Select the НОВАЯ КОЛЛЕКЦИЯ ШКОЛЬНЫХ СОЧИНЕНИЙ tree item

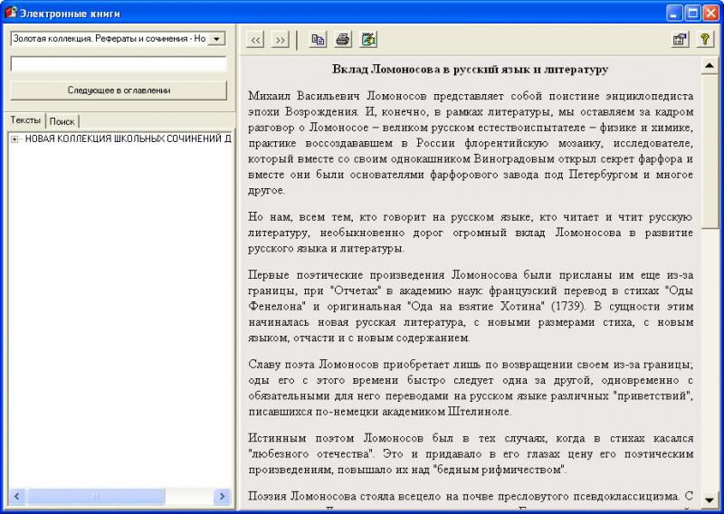pyautogui.click(x=127, y=139)
